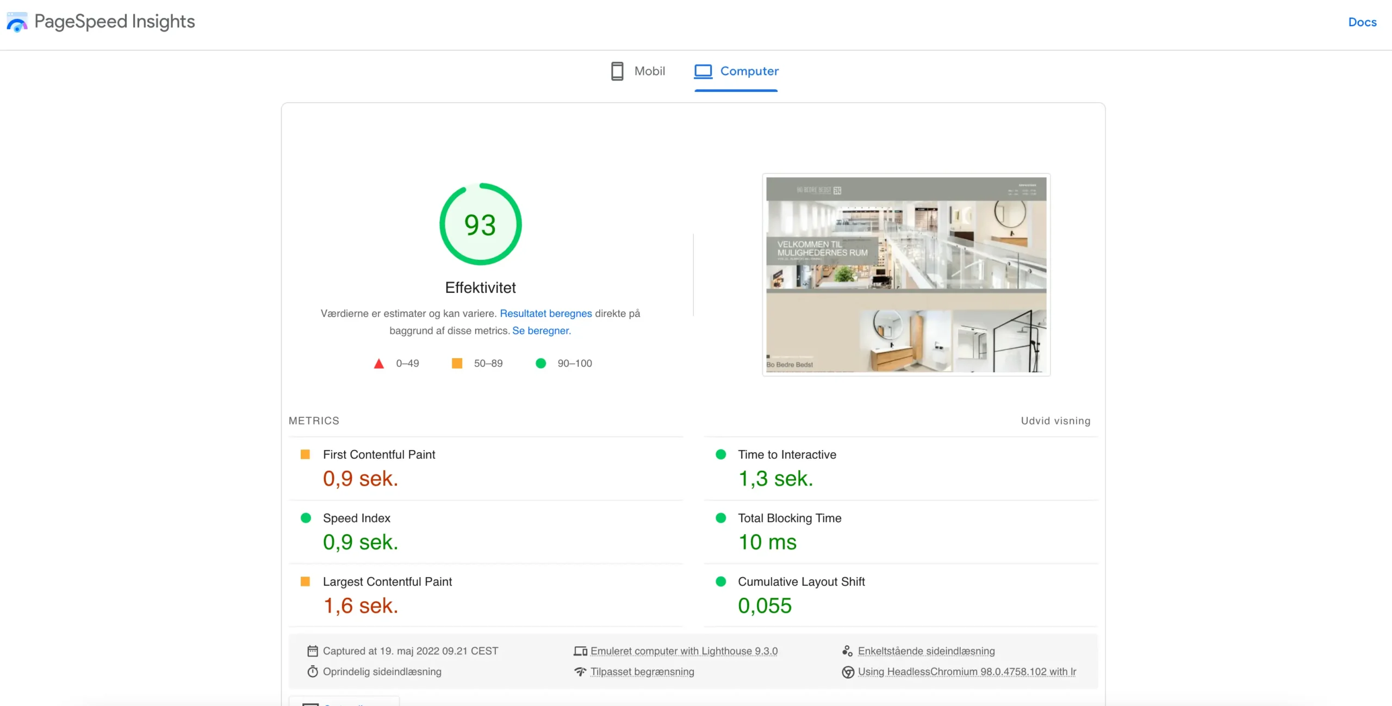
Task: Click the red triangle 0–49 legend icon
Action: 379,364
